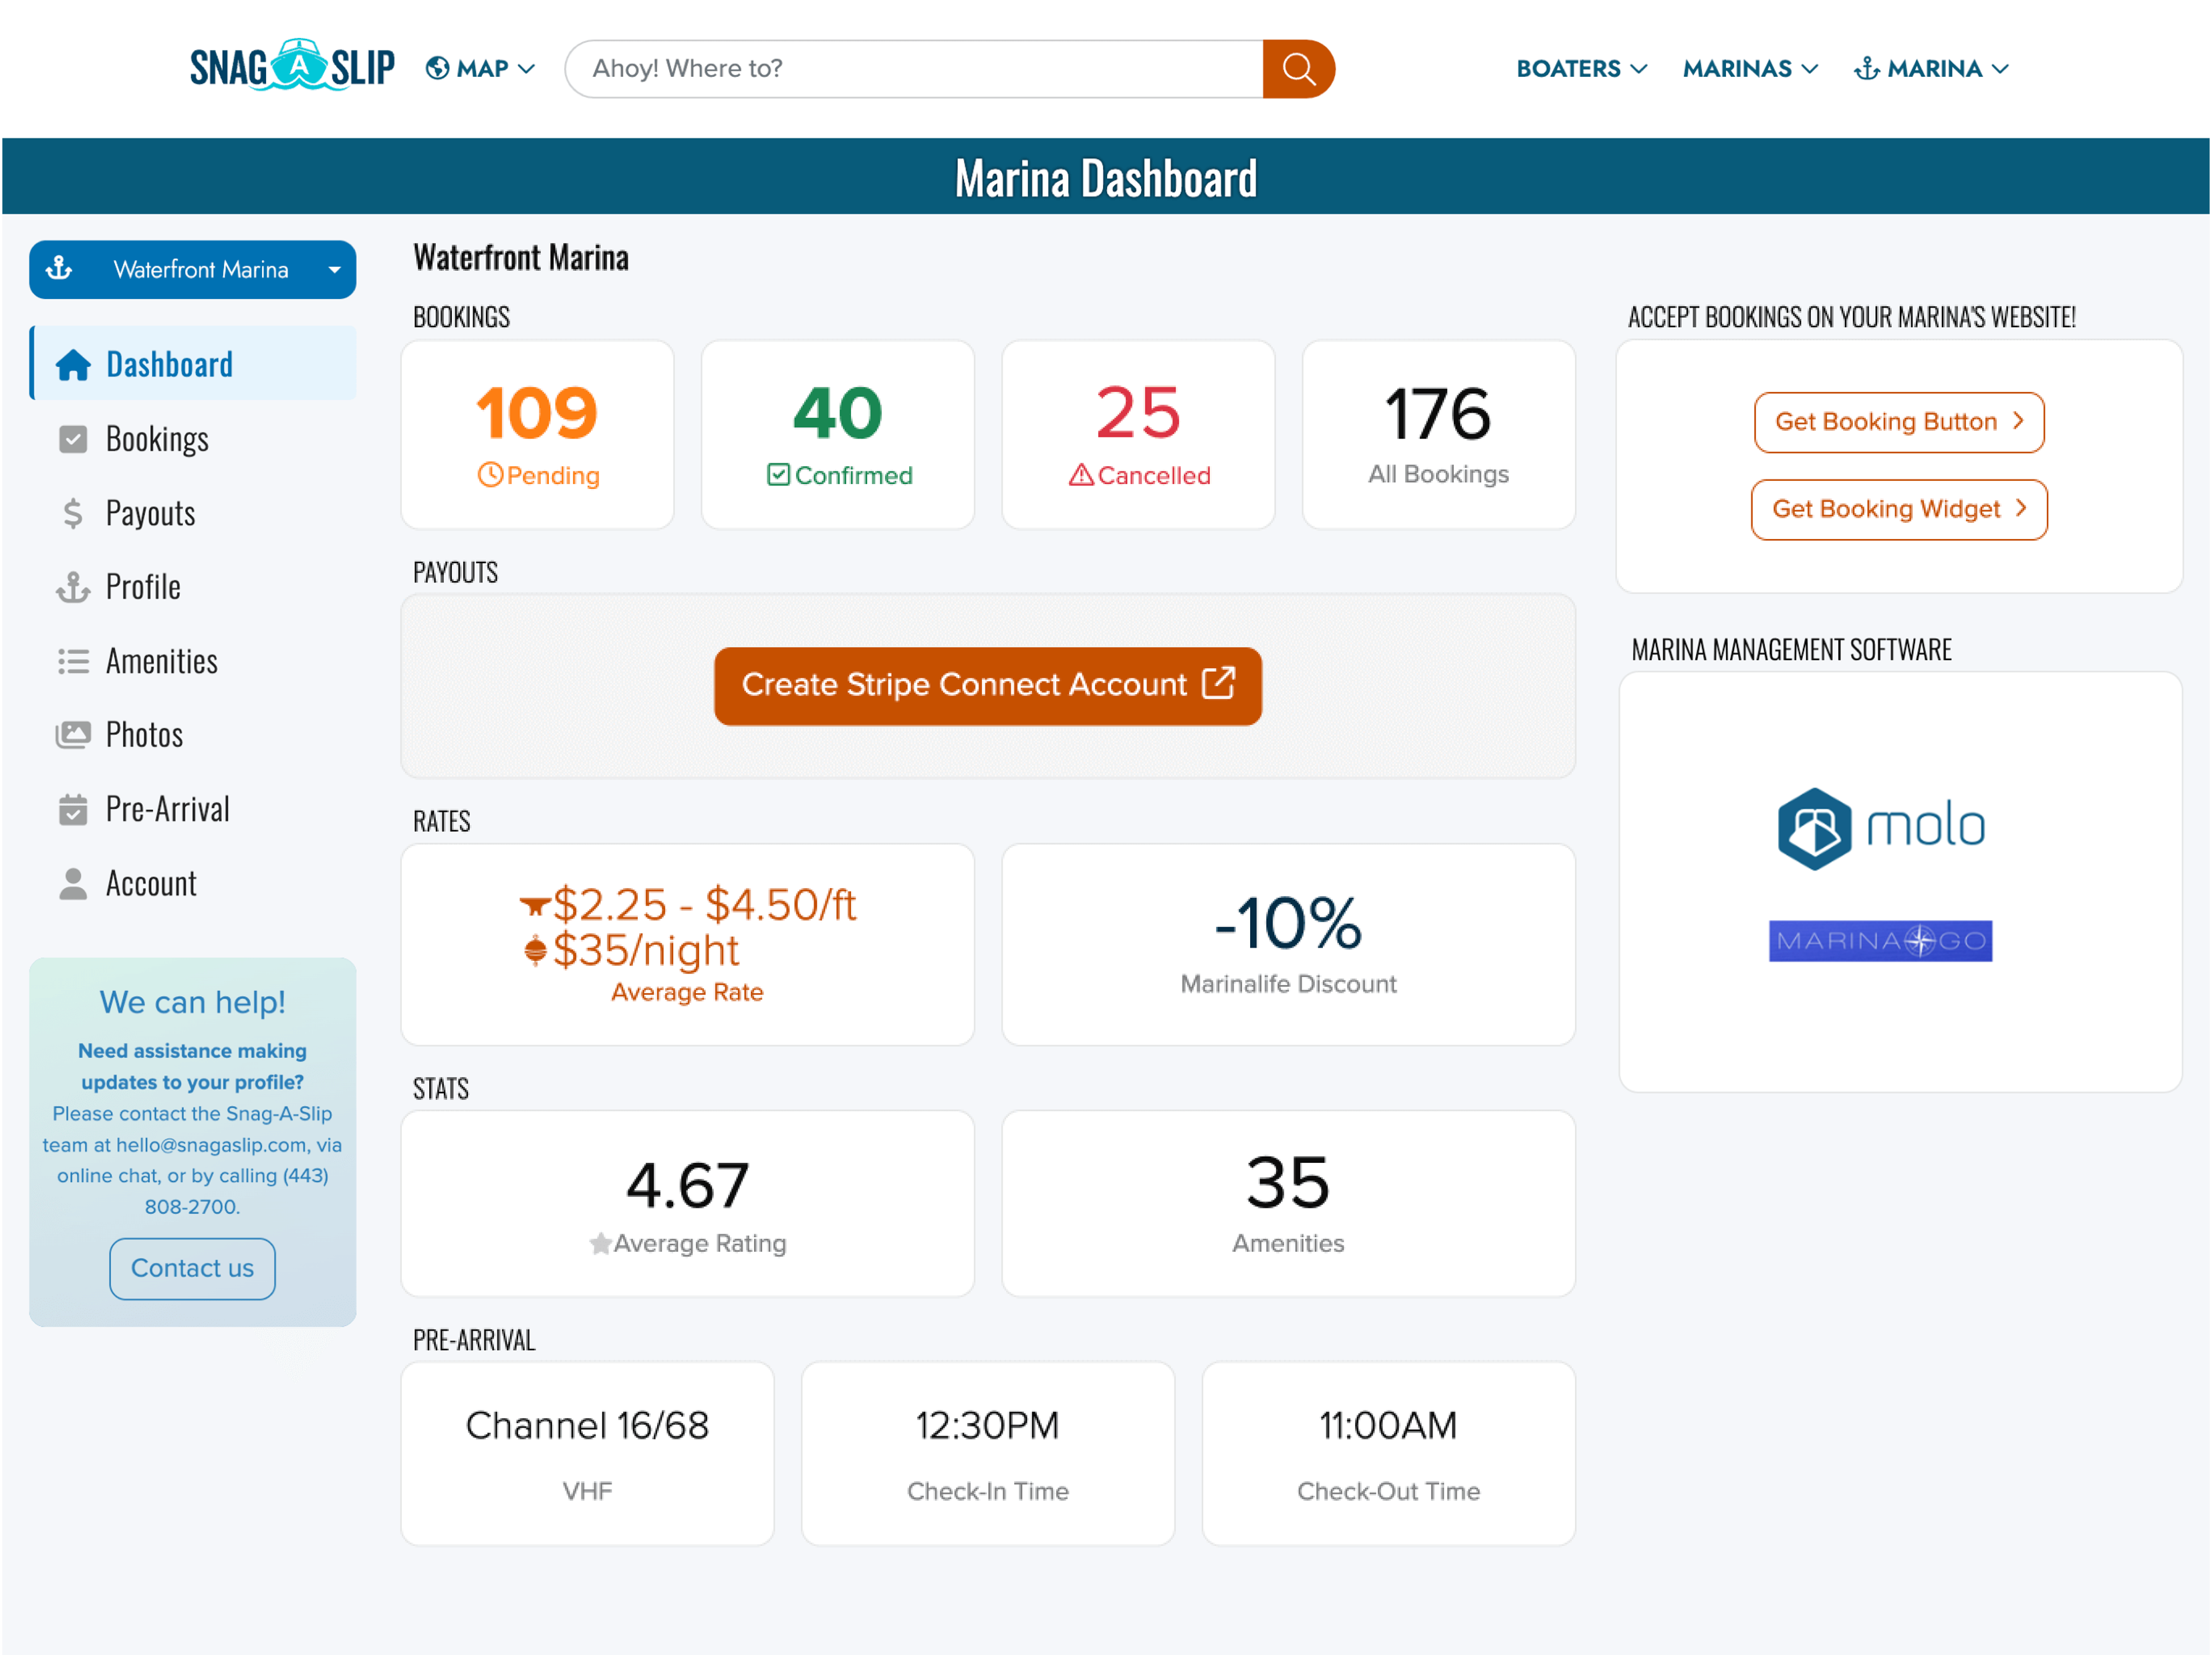2212x1655 pixels.
Task: Open the Waterfront Marina selector dropdown arrow
Action: (x=334, y=269)
